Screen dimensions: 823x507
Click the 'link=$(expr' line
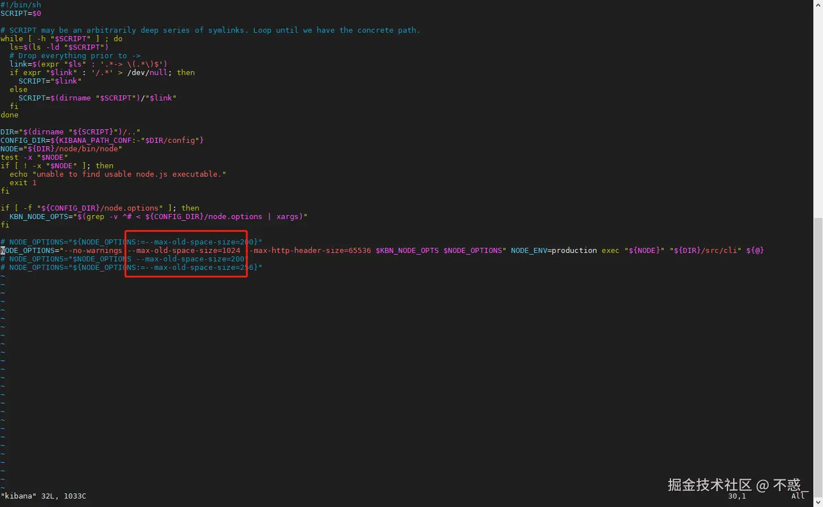(88, 64)
